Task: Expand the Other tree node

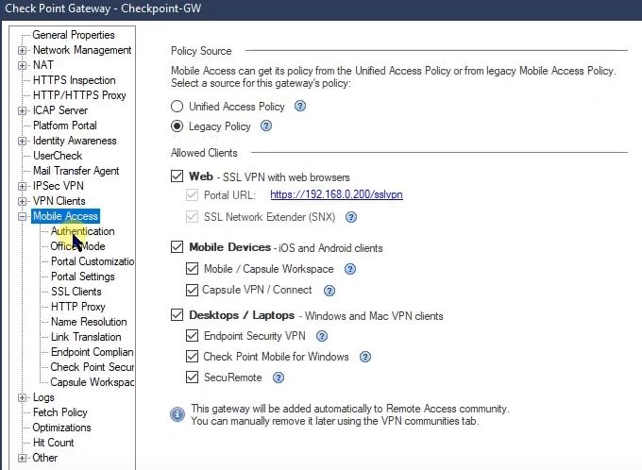Action: click(22, 458)
